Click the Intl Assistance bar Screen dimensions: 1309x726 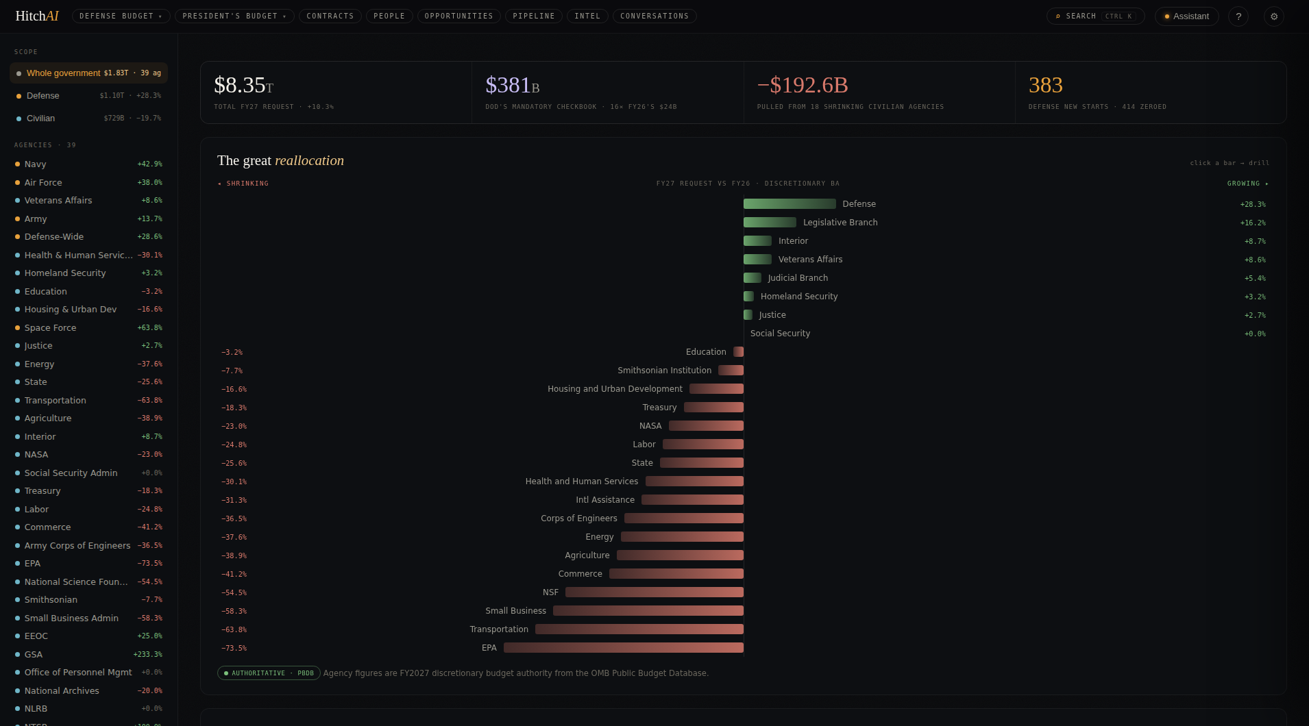coord(692,500)
